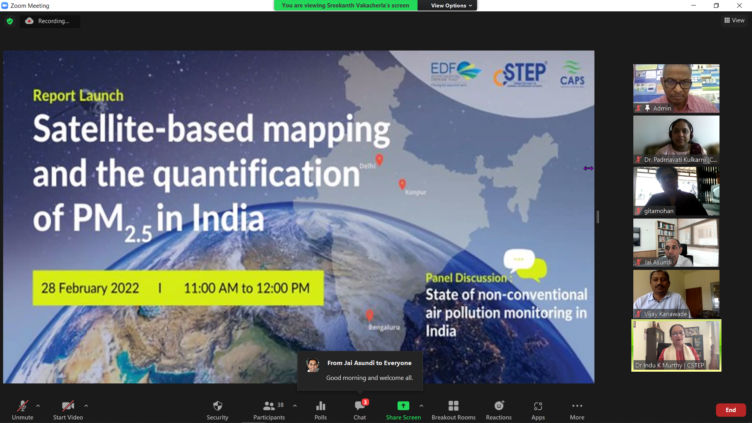
Task: Open the More menu
Action: (x=577, y=410)
